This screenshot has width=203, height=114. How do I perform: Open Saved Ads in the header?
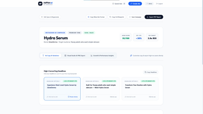pos(119,4)
